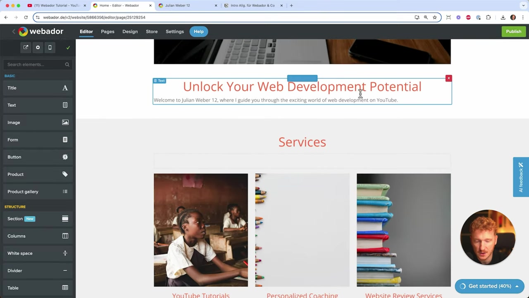The width and height of the screenshot is (529, 298).
Task: Open site in new window icon
Action: [26, 48]
